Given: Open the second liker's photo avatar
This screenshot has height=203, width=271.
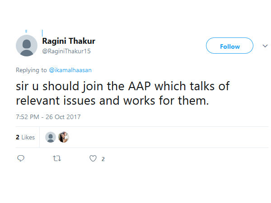Looking at the screenshot, I should (63, 137).
